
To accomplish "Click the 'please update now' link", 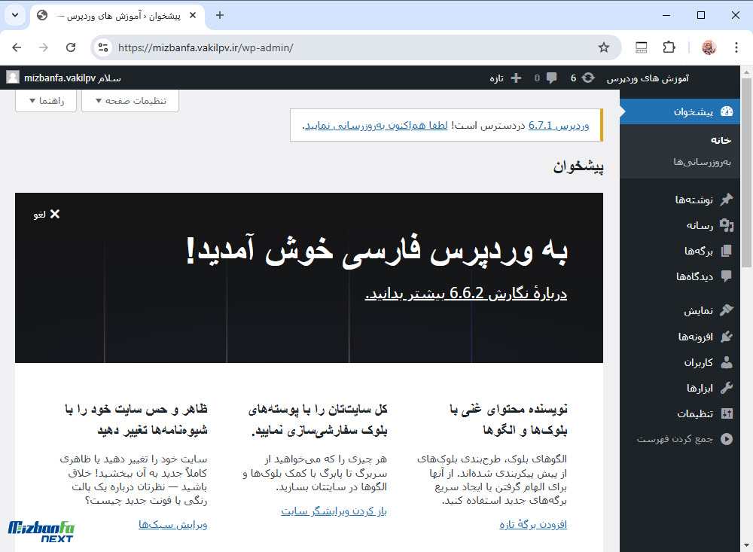I will coord(376,126).
